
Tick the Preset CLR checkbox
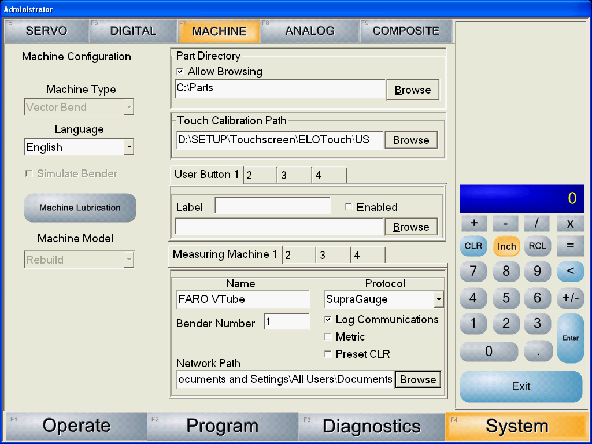(328, 354)
